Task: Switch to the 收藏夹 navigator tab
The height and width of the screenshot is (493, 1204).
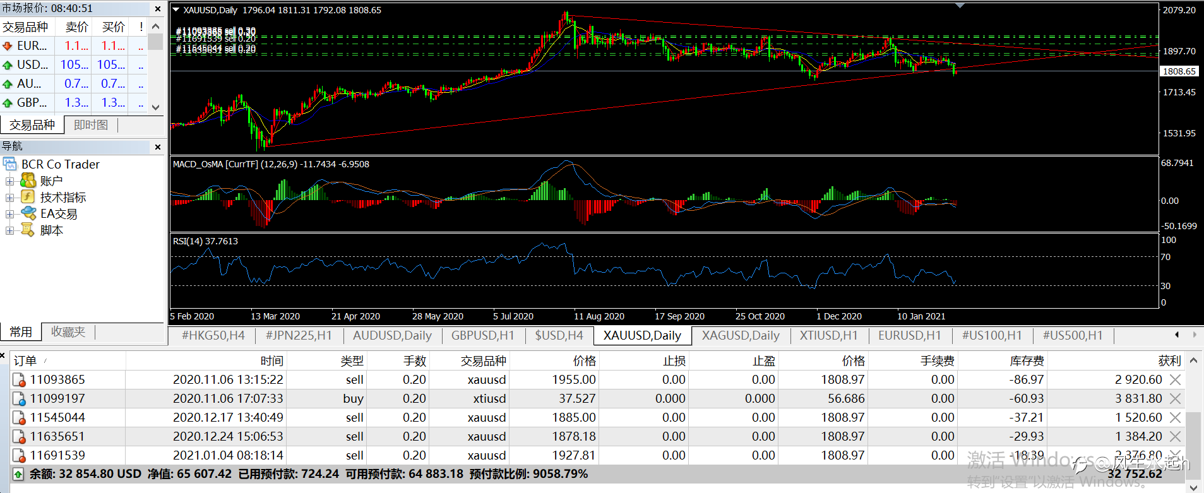Action: click(x=68, y=331)
